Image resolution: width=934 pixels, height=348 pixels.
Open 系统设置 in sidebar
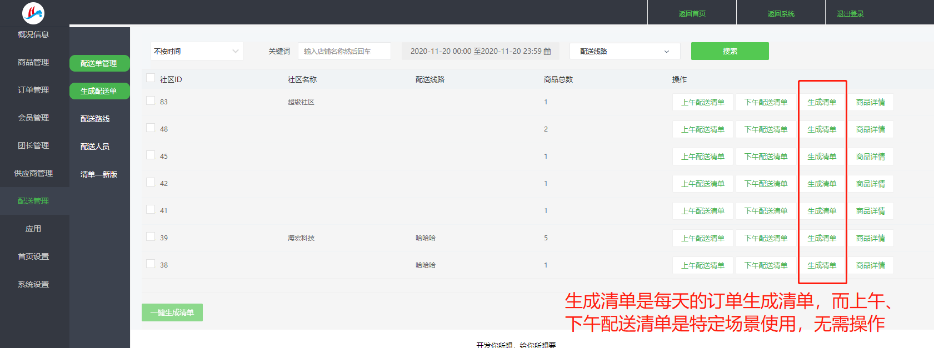tap(33, 284)
